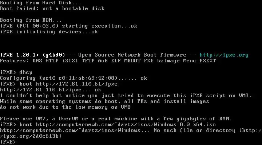Screen dimensions: 262x145
Task: Click the 'low memory on VM8' text
Action: 103,107
